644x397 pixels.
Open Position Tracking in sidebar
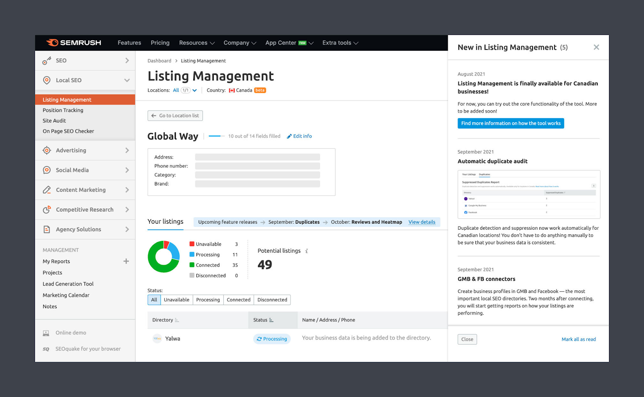click(63, 110)
